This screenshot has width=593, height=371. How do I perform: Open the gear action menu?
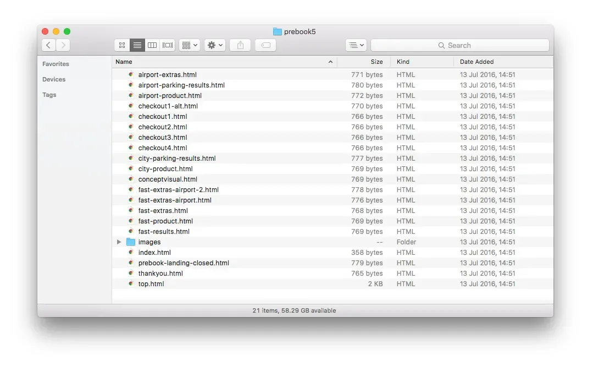(215, 45)
